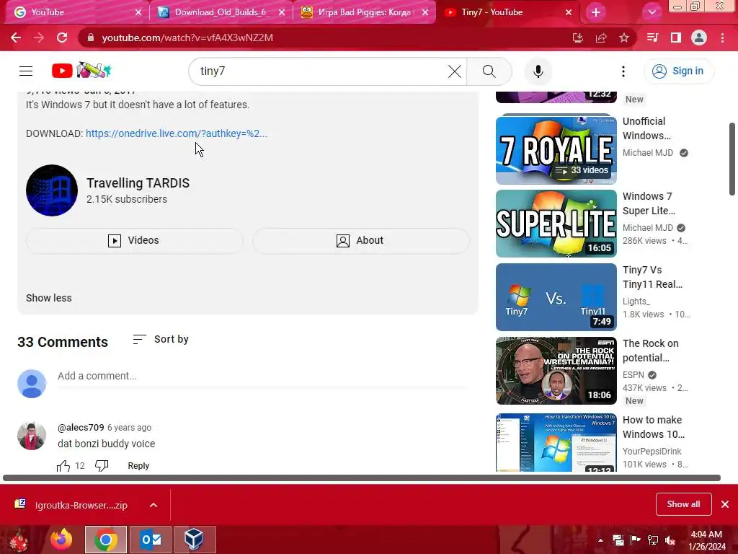Collapse description with Show less
The height and width of the screenshot is (554, 738).
click(49, 298)
